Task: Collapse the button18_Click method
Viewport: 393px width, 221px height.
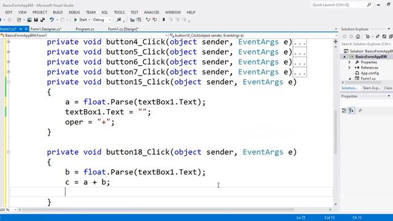Action: tap(9, 152)
